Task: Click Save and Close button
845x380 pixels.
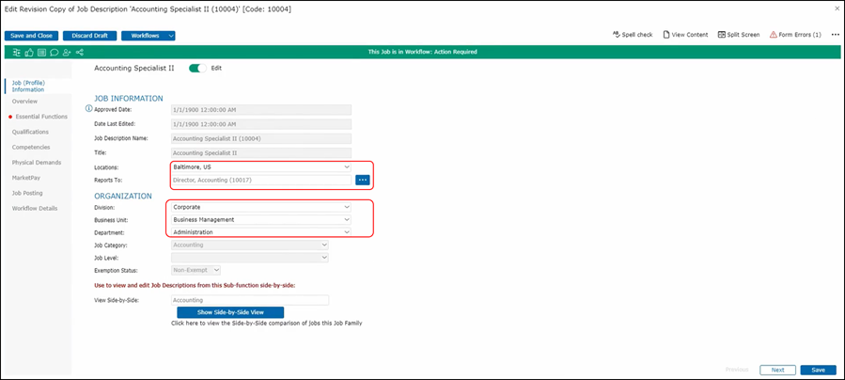Action: 31,36
